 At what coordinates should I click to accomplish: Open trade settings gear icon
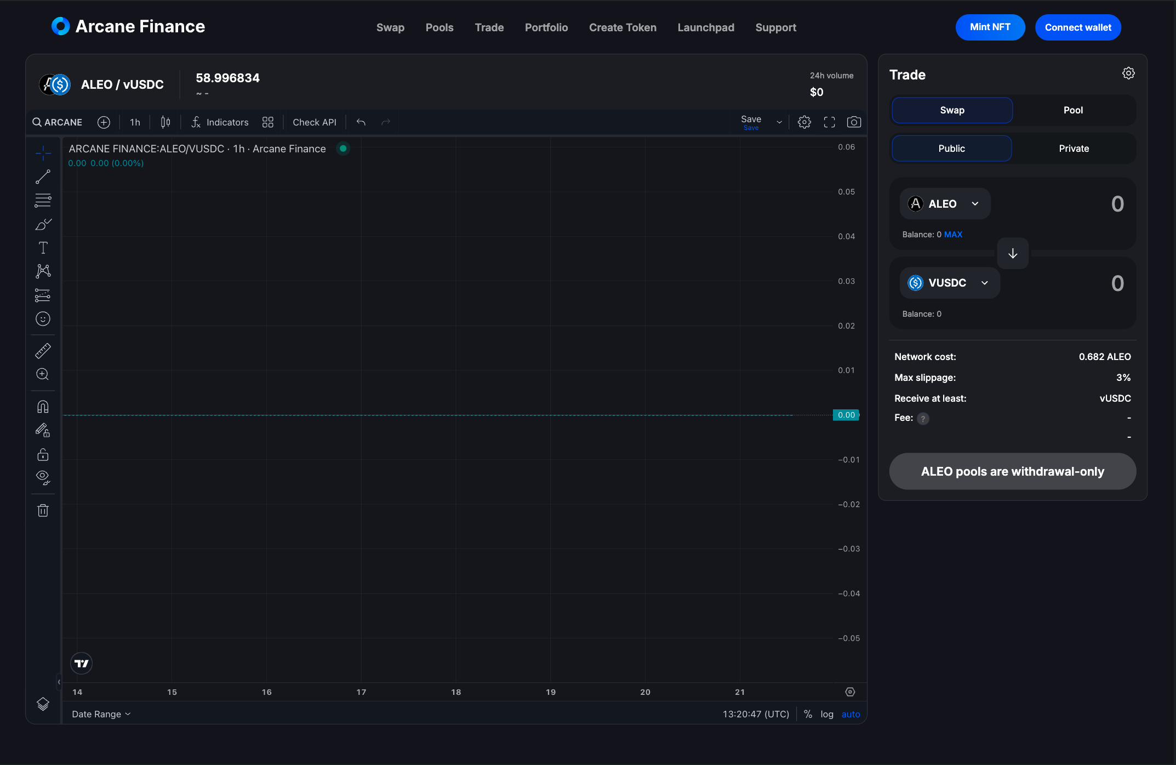(x=1128, y=73)
